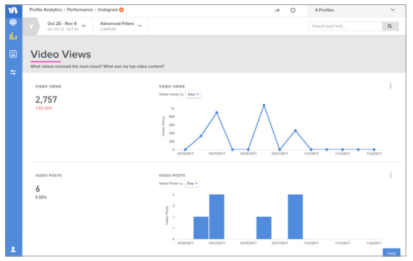Click the 10/27 bar in Video Posts chart
This screenshot has width=413, height=261.
pos(216,217)
